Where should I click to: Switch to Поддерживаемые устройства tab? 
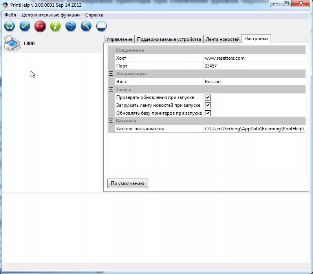(x=169, y=39)
